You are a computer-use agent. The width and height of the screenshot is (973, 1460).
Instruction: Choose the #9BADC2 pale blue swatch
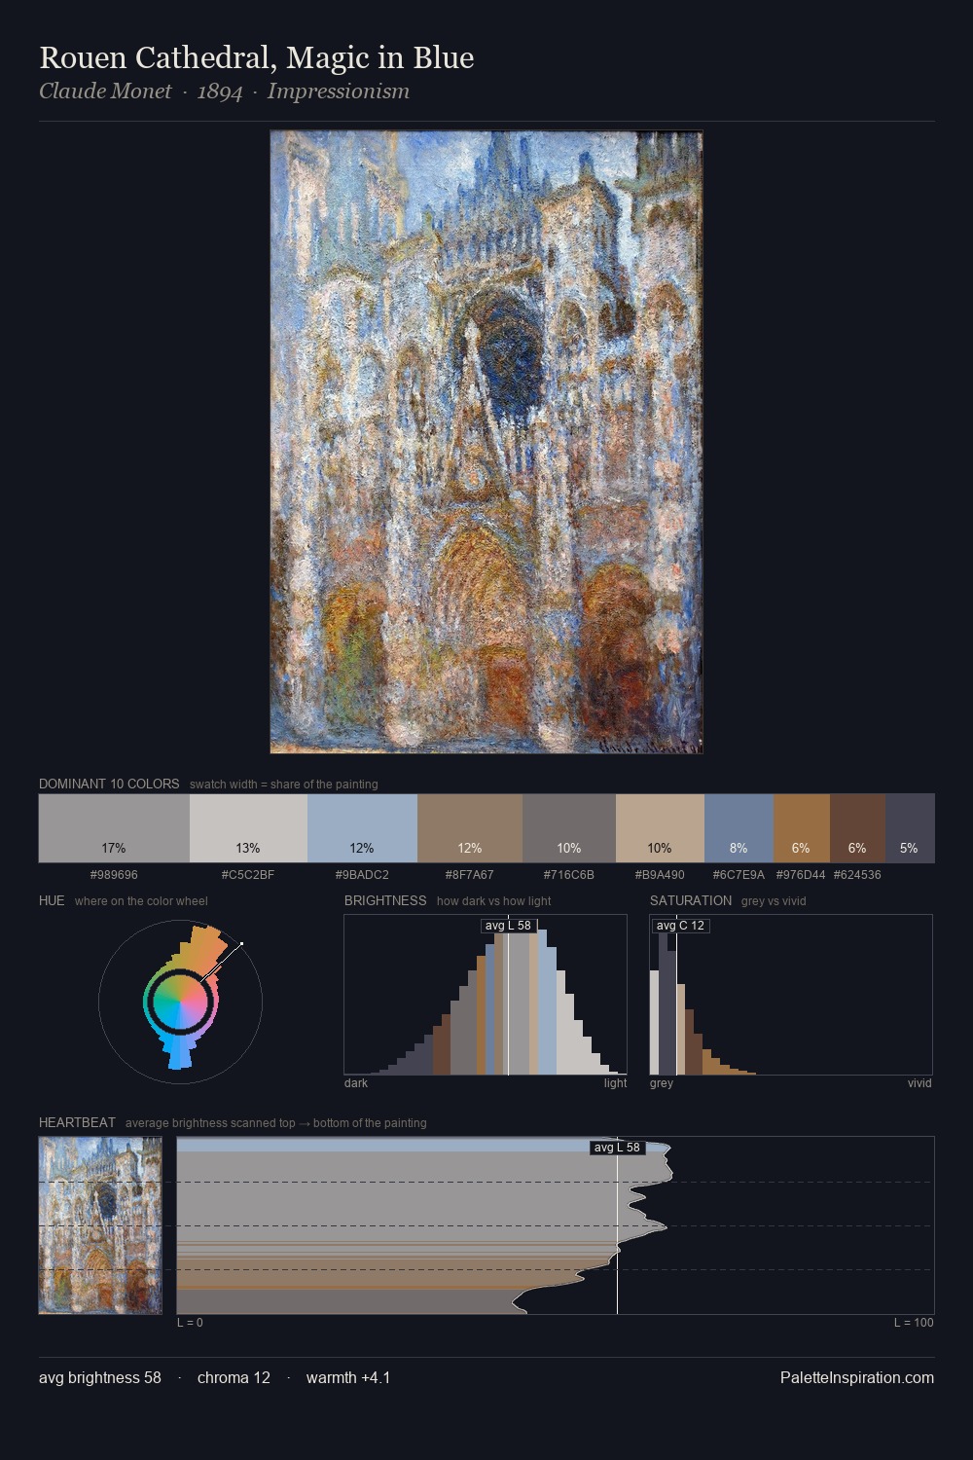point(362,828)
